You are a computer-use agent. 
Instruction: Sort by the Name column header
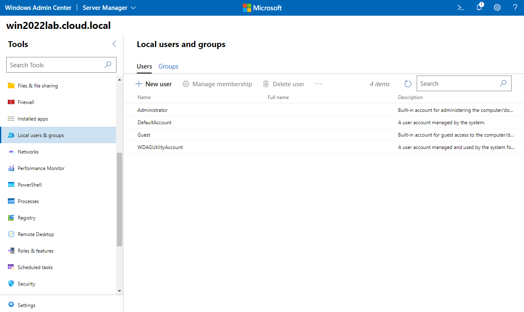(144, 97)
